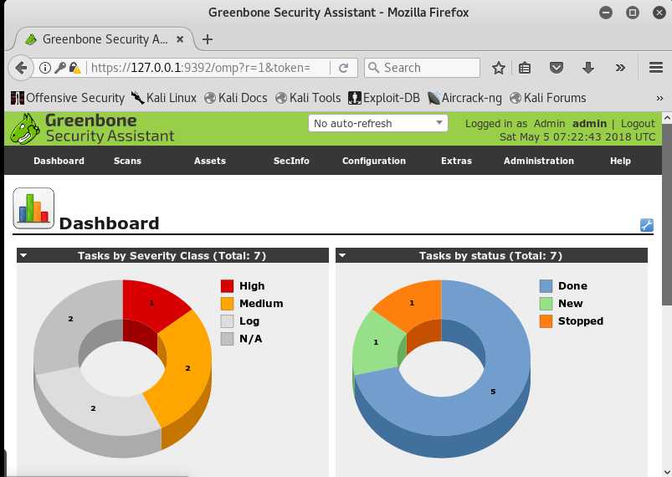Click the High red legend swatch
672x477 pixels.
227,286
